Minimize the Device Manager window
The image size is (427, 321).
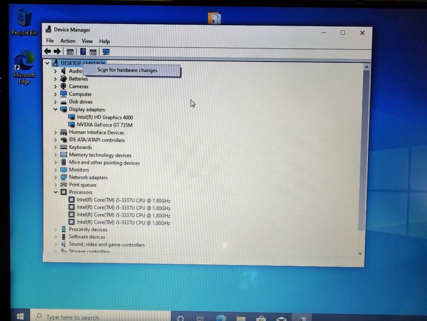[323, 33]
